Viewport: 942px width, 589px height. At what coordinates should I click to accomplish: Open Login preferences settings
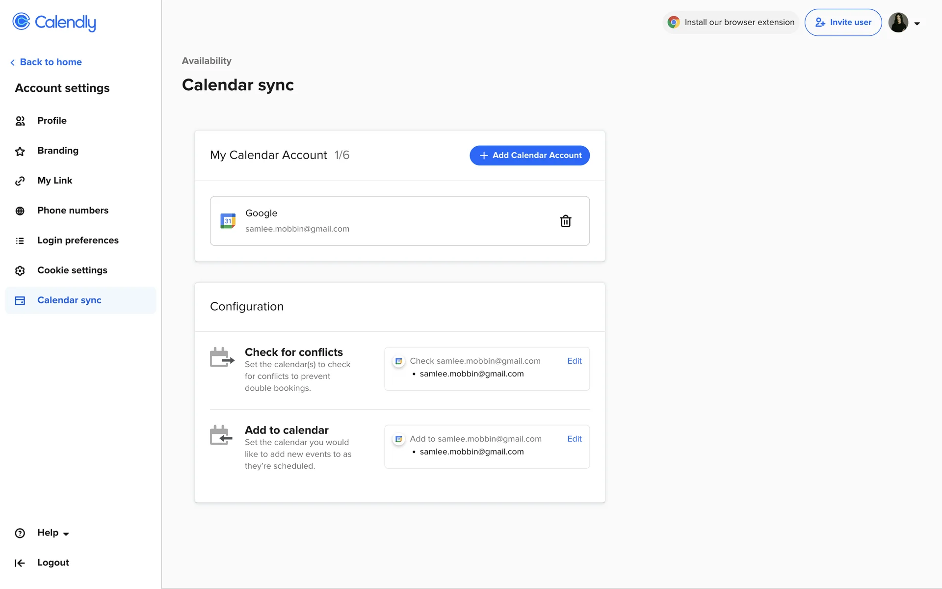tap(78, 241)
